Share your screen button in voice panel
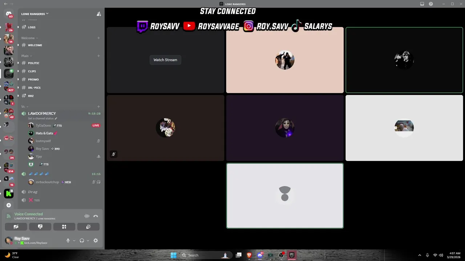Screen dimensions: 465x261 [x=40, y=227]
